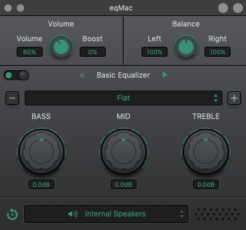This screenshot has height=230, width=246.
Task: Click the Boost label
Action: 93,39
